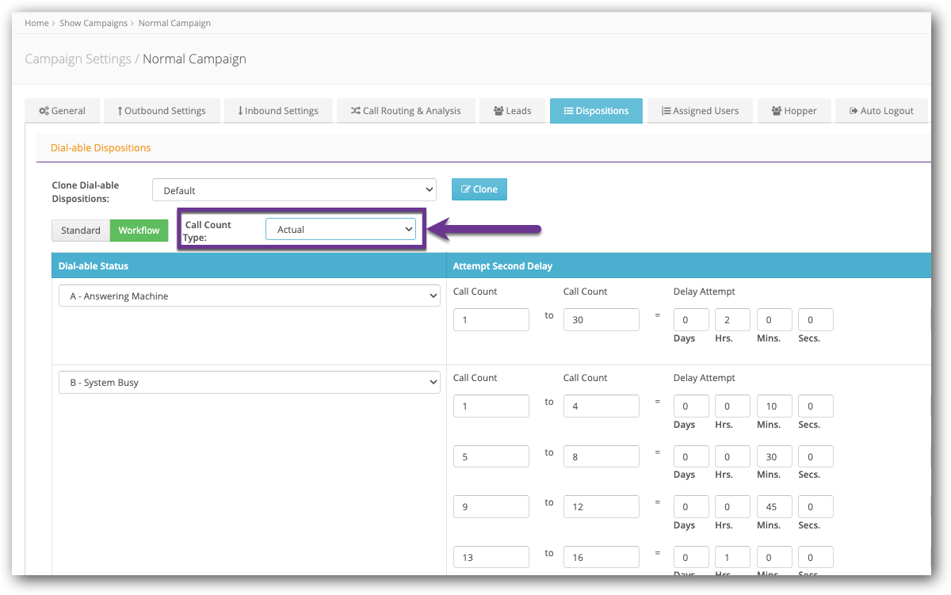The width and height of the screenshot is (951, 595).
Task: Click Answering Machine Hrs. delay field
Action: [x=732, y=320]
